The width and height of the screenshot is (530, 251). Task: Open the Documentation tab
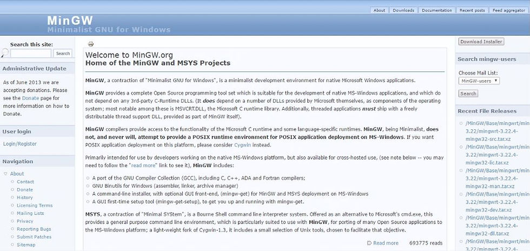point(437,10)
